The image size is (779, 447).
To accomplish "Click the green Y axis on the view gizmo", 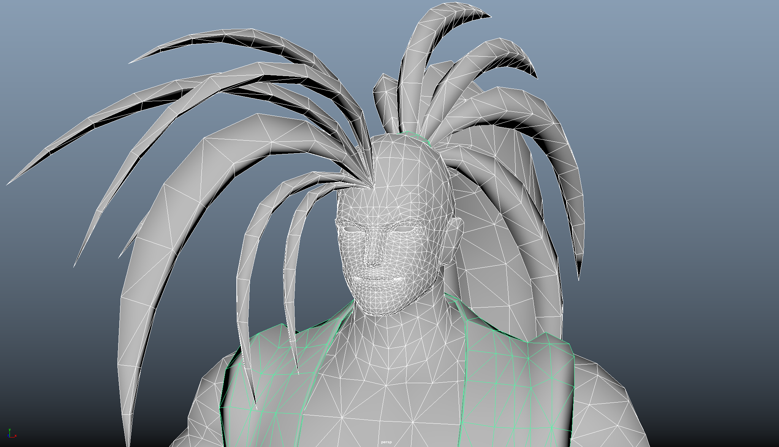I will (9, 430).
